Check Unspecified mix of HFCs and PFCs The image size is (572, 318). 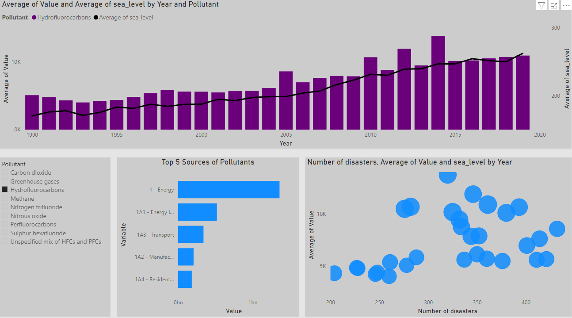pos(5,241)
